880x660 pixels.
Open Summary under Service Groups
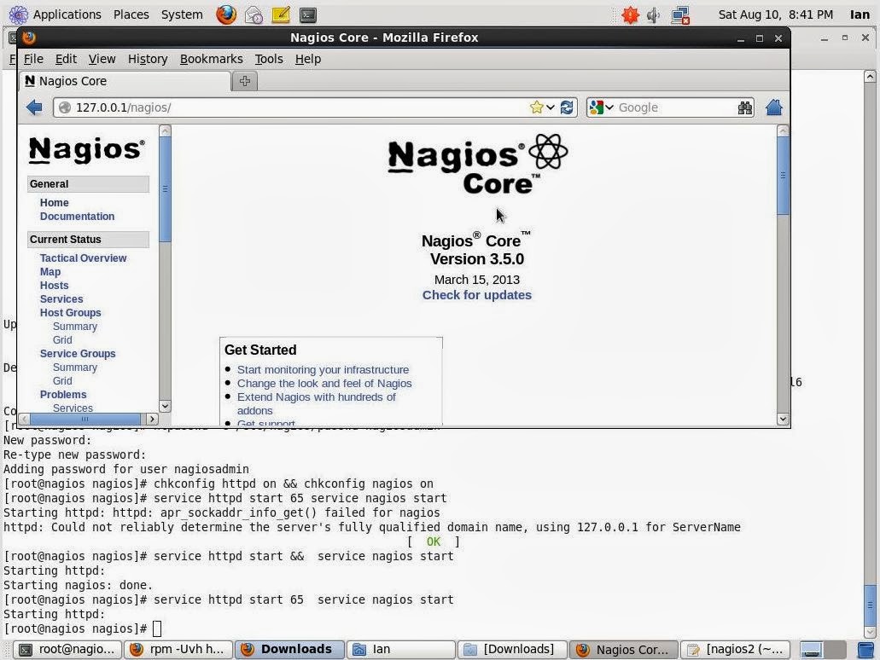pyautogui.click(x=74, y=368)
